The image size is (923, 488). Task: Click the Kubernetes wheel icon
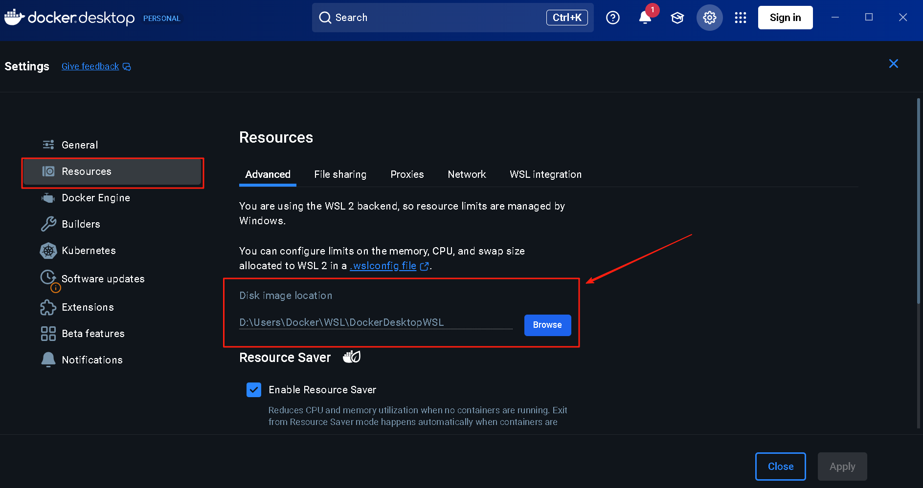pos(48,251)
